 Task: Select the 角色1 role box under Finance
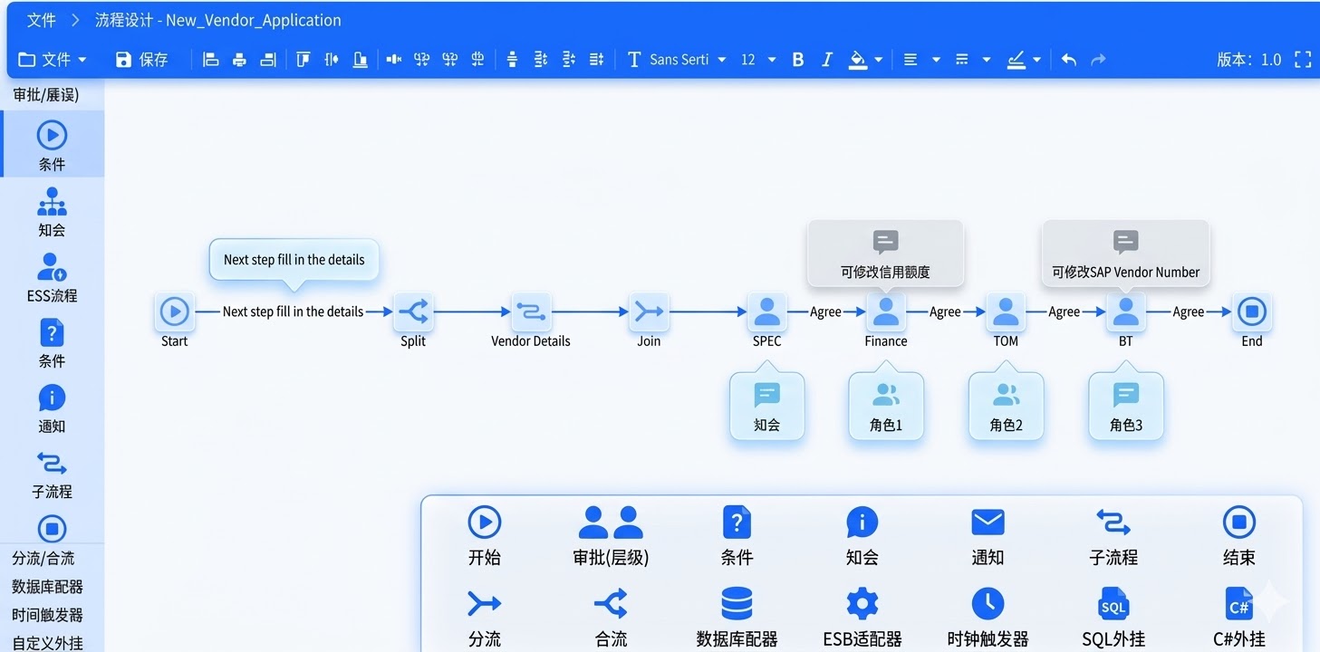point(885,407)
